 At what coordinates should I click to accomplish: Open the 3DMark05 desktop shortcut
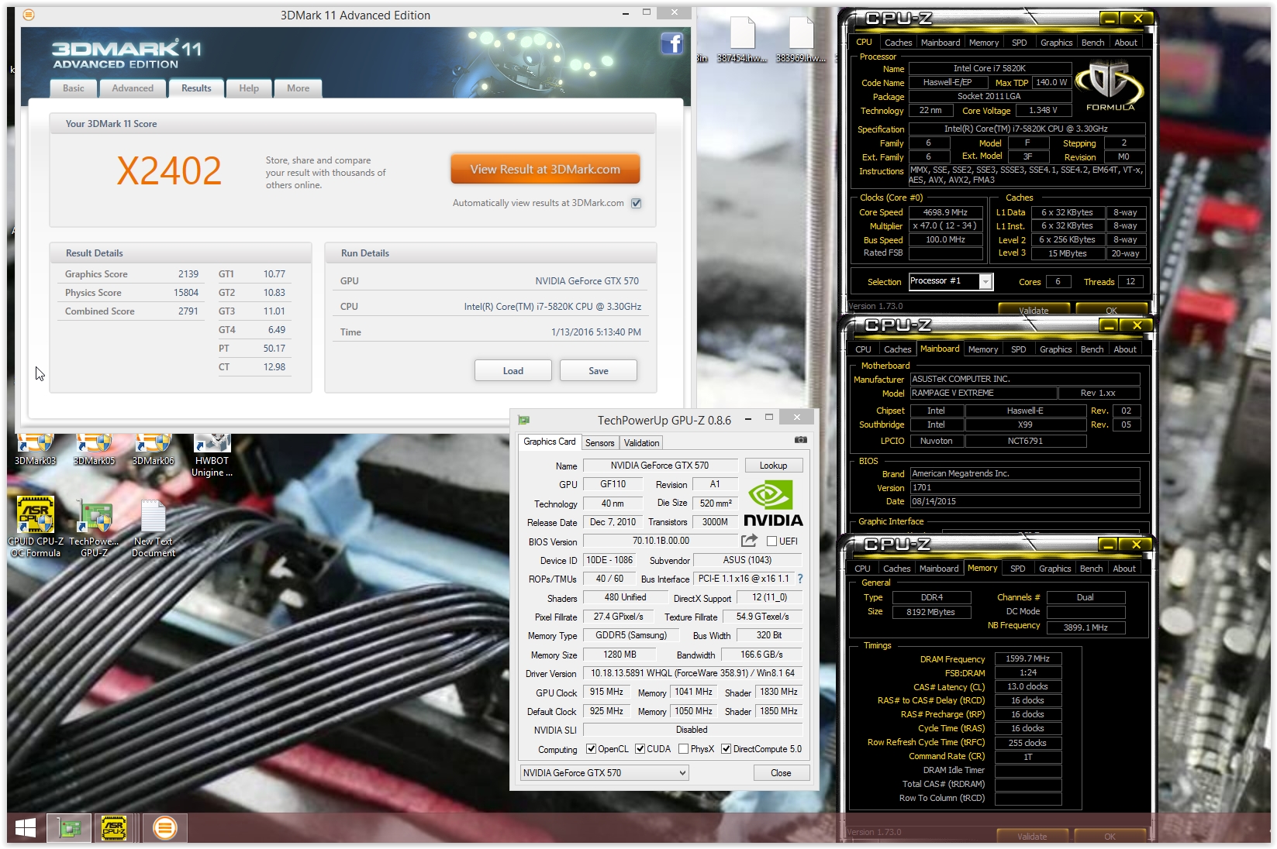pos(95,449)
